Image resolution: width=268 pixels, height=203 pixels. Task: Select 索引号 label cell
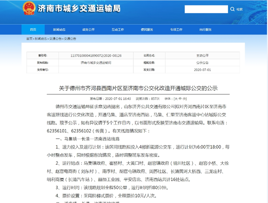[42, 55]
